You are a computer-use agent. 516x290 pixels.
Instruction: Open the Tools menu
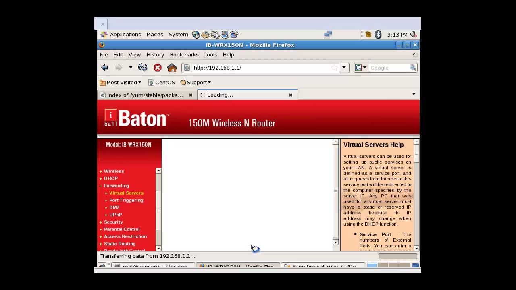210,54
